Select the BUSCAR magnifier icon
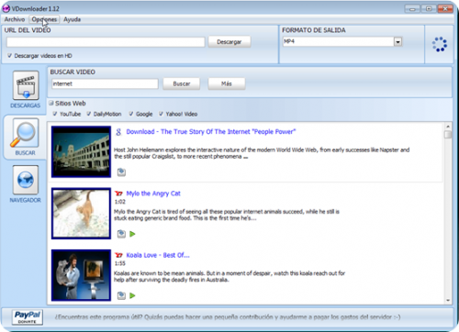459x332 pixels. coord(26,133)
